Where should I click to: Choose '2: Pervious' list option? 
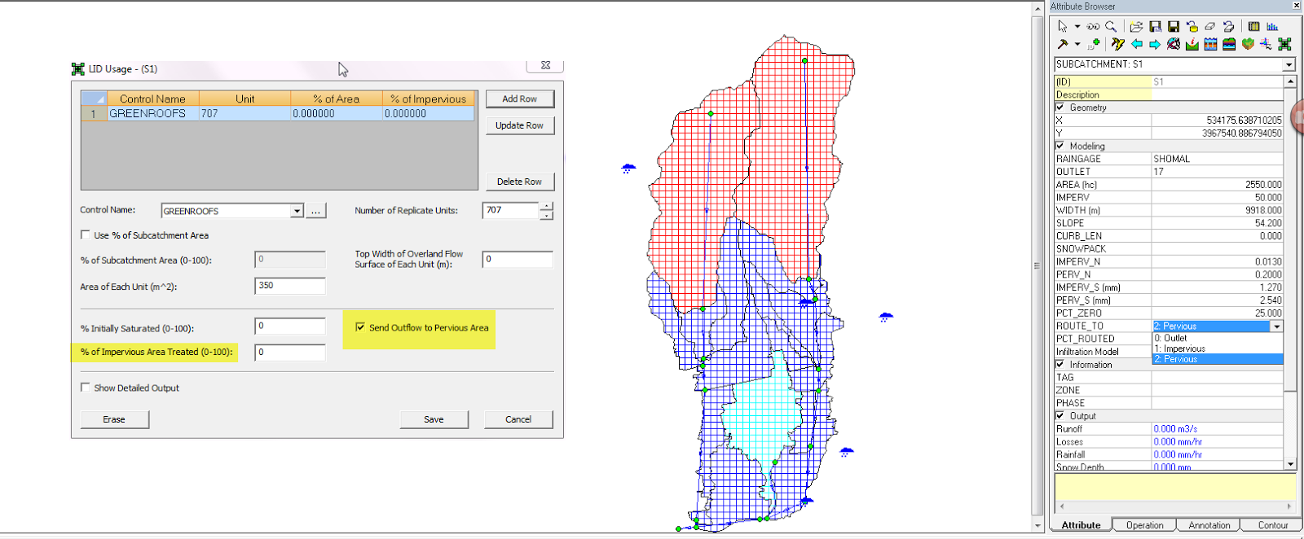point(1218,359)
